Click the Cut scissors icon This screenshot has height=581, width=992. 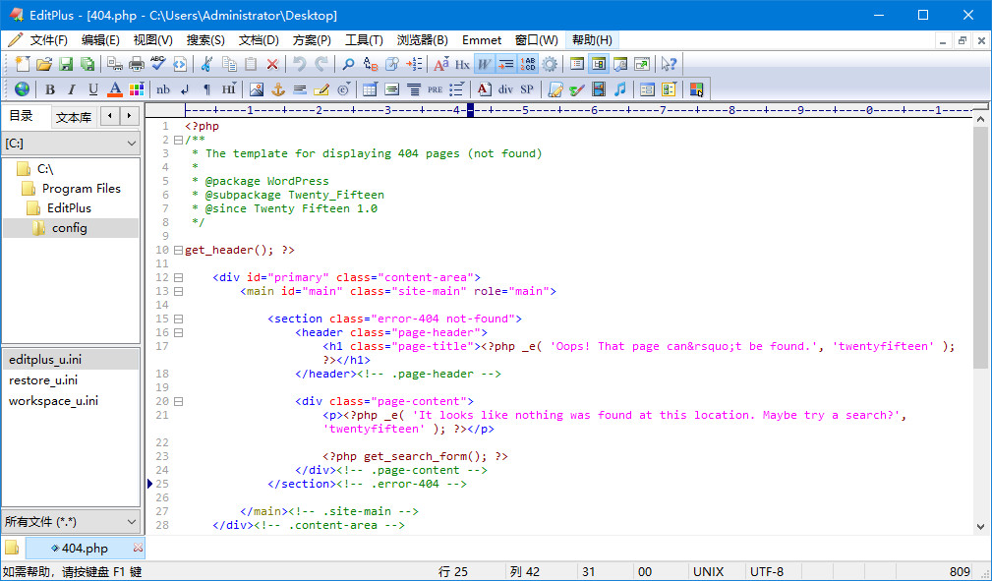point(206,64)
